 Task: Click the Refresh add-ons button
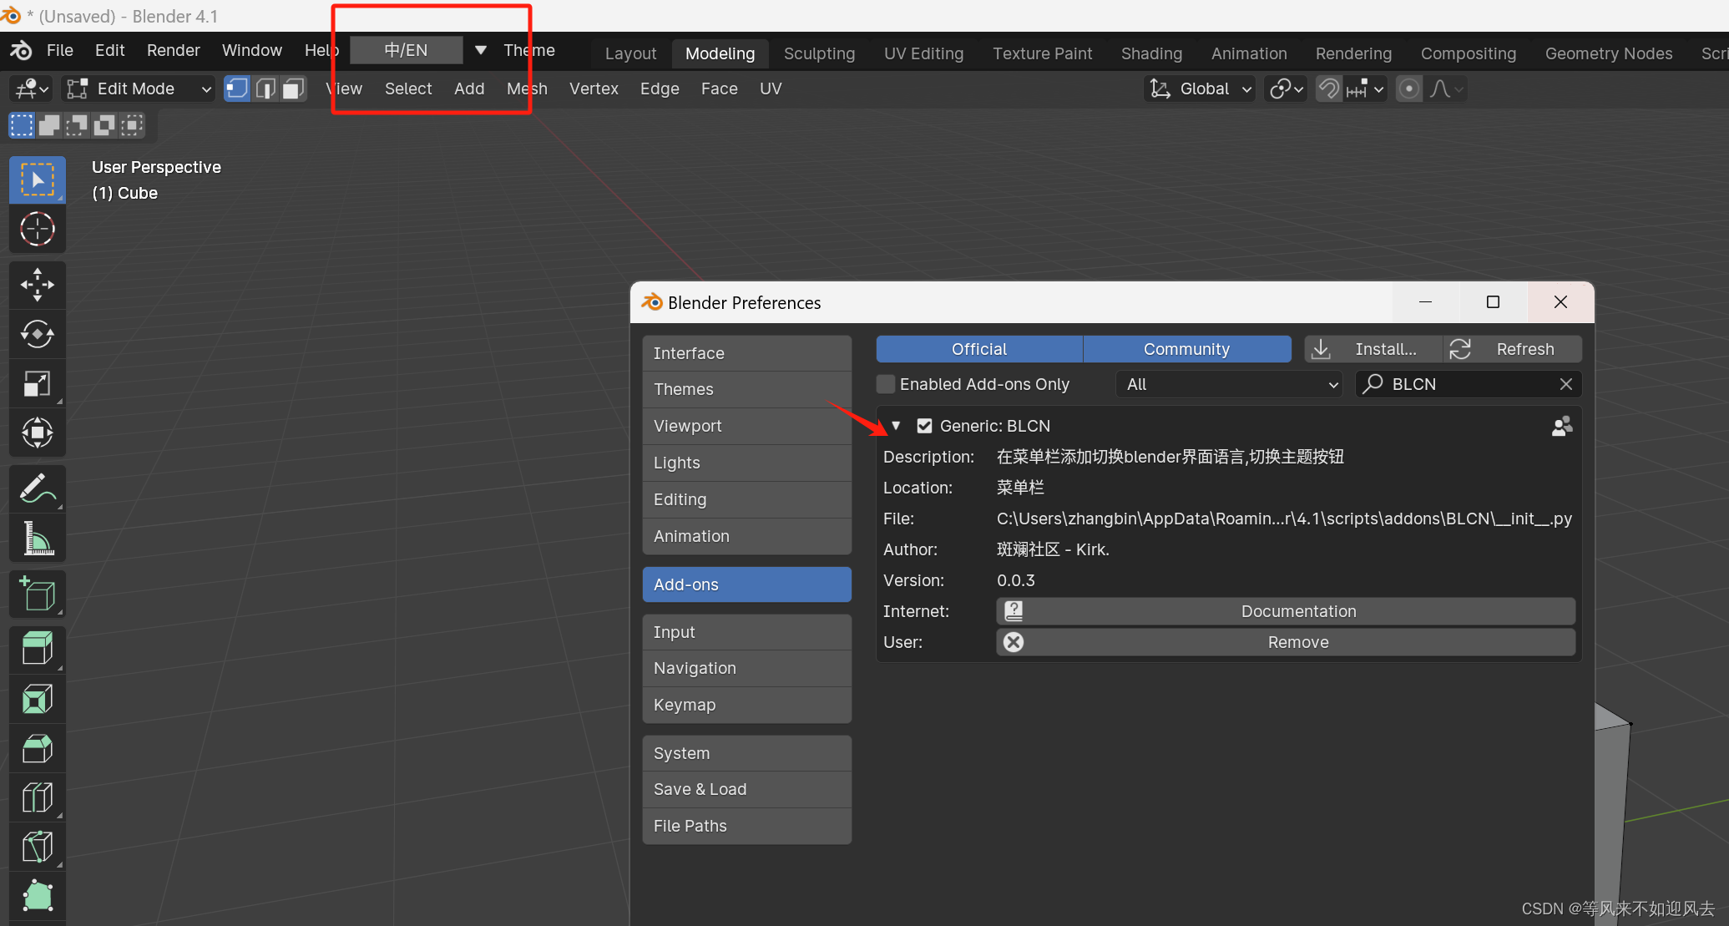pyautogui.click(x=1513, y=349)
